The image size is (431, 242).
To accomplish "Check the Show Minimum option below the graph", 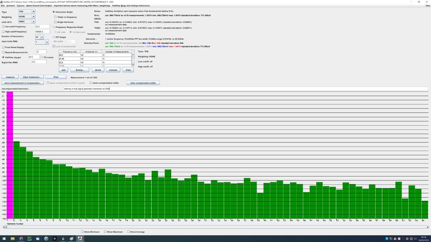I will click(83, 232).
